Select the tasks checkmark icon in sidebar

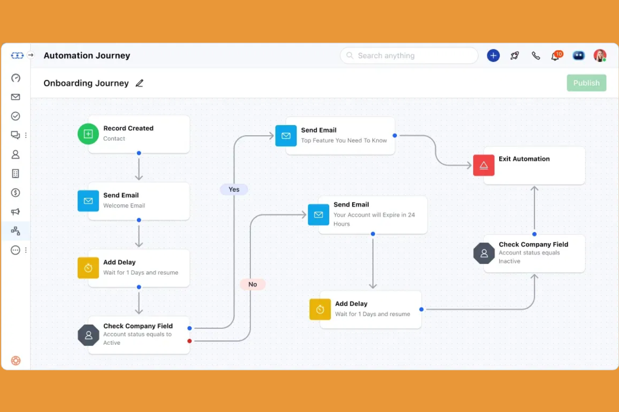(15, 116)
